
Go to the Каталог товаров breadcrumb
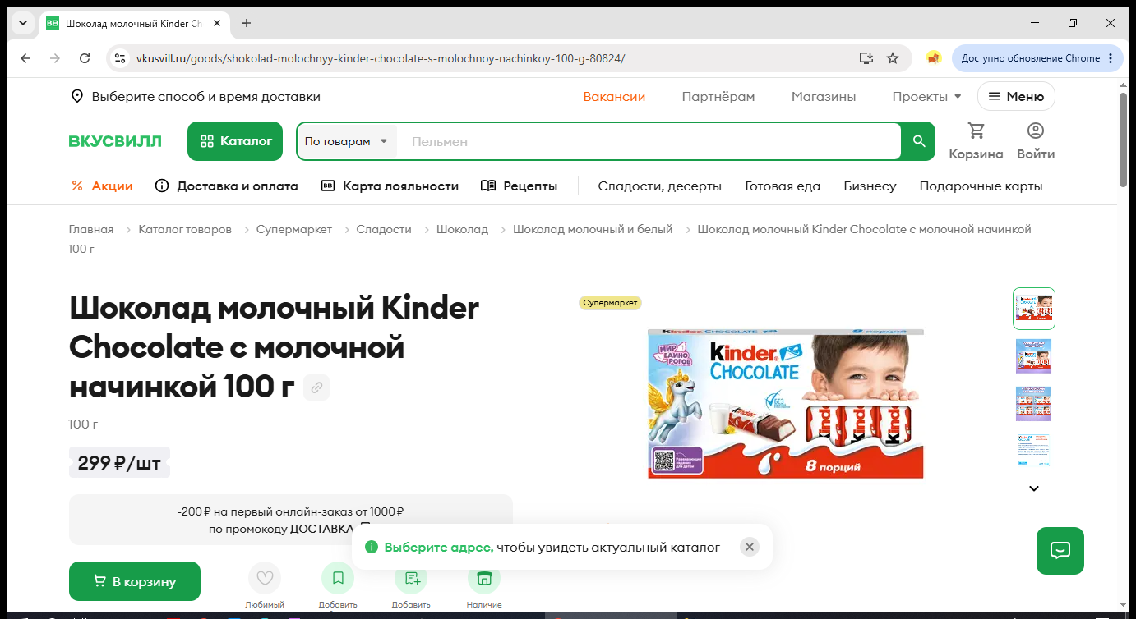click(185, 229)
